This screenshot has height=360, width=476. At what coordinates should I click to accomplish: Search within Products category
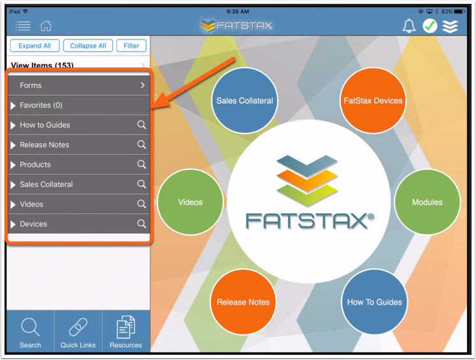(x=141, y=164)
